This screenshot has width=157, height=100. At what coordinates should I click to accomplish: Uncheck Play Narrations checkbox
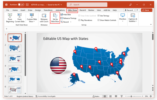pos(79,20)
